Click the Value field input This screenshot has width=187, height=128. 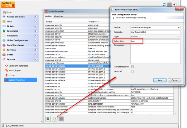[155, 41]
